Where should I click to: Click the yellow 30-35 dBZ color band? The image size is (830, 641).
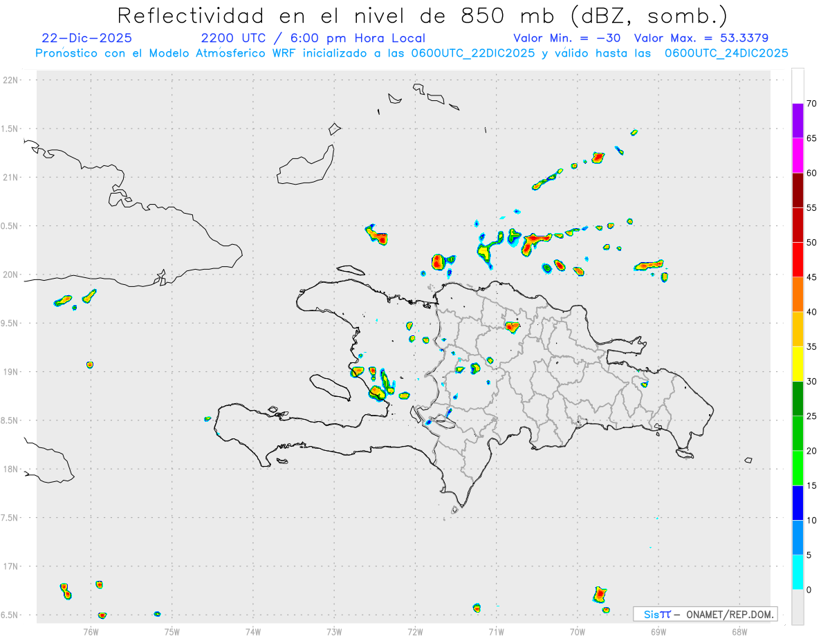pos(797,364)
